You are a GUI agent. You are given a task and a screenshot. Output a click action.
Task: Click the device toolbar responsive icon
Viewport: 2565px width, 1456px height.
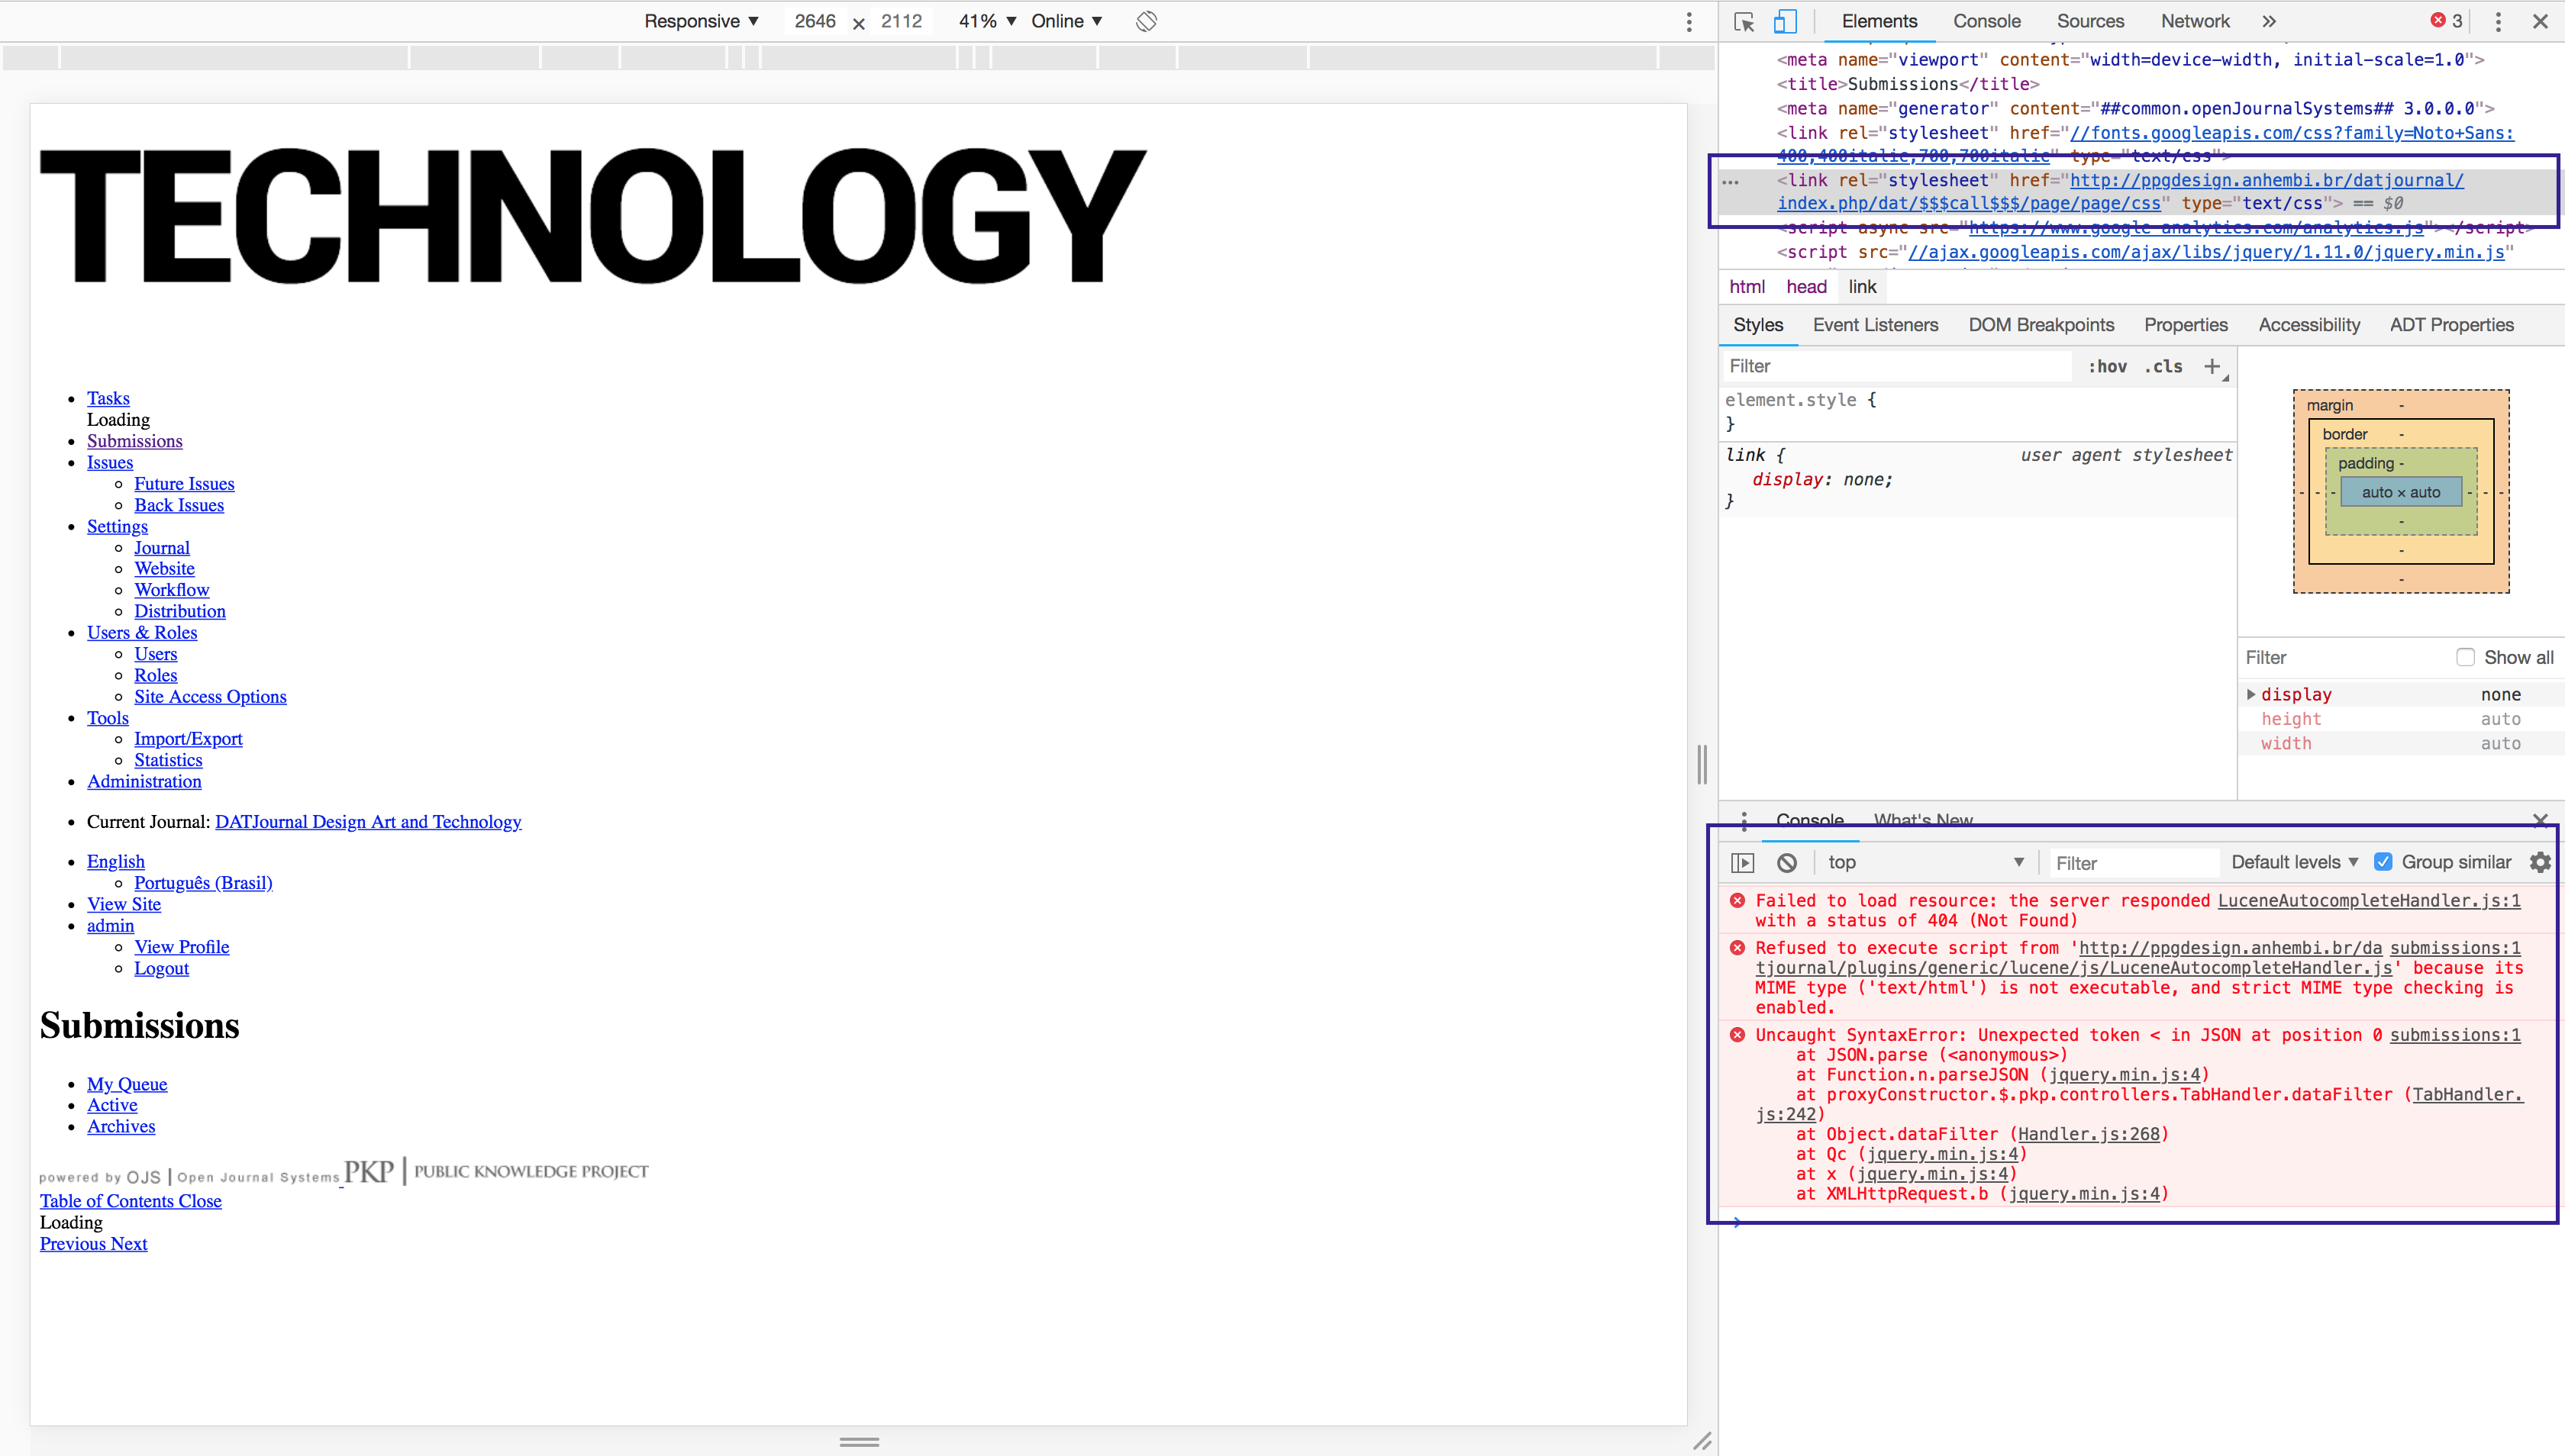[1785, 19]
